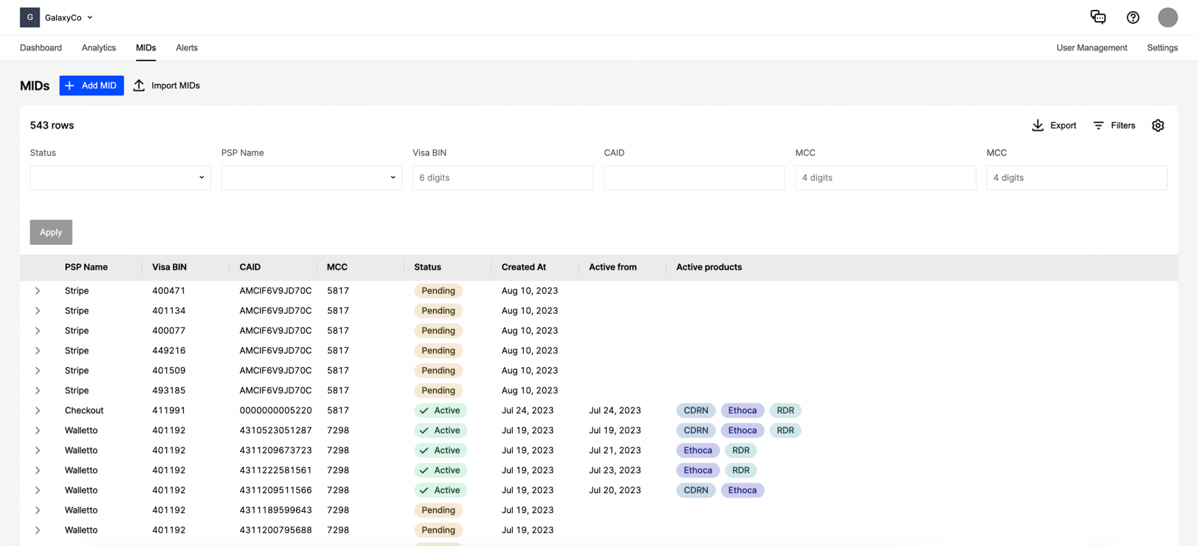This screenshot has width=1198, height=546.
Task: Select the CDRN badge on the Checkout row
Action: pos(696,410)
